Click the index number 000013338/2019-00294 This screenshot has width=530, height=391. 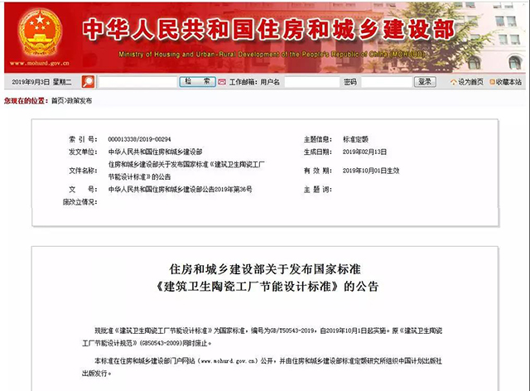[139, 139]
